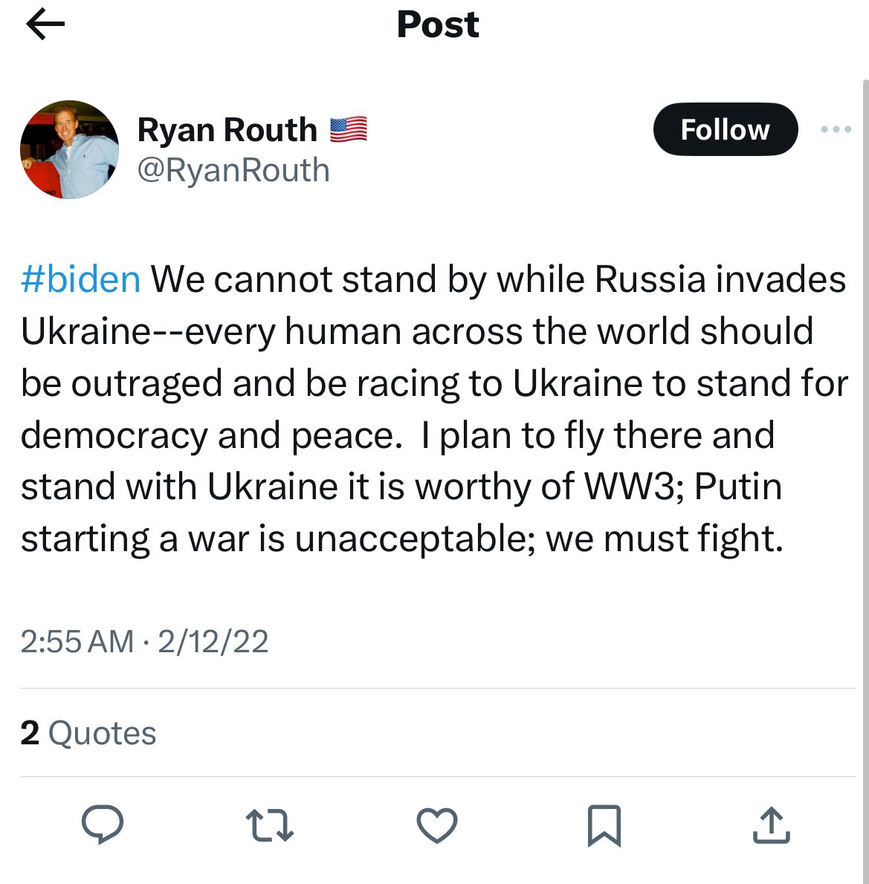
Task: View the 2 Quotes list
Action: tap(88, 733)
